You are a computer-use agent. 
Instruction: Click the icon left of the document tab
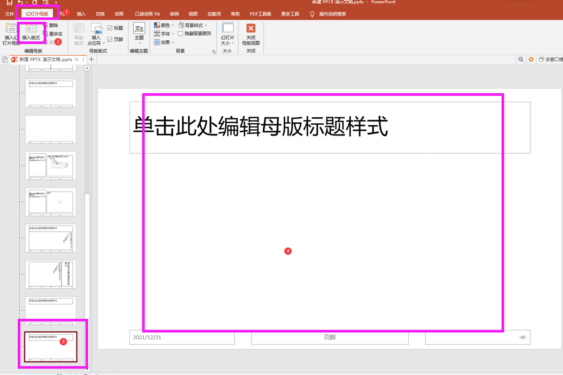tap(4, 60)
